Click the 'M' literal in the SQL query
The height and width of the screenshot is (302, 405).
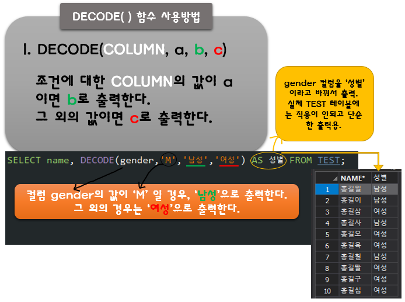tap(168, 160)
